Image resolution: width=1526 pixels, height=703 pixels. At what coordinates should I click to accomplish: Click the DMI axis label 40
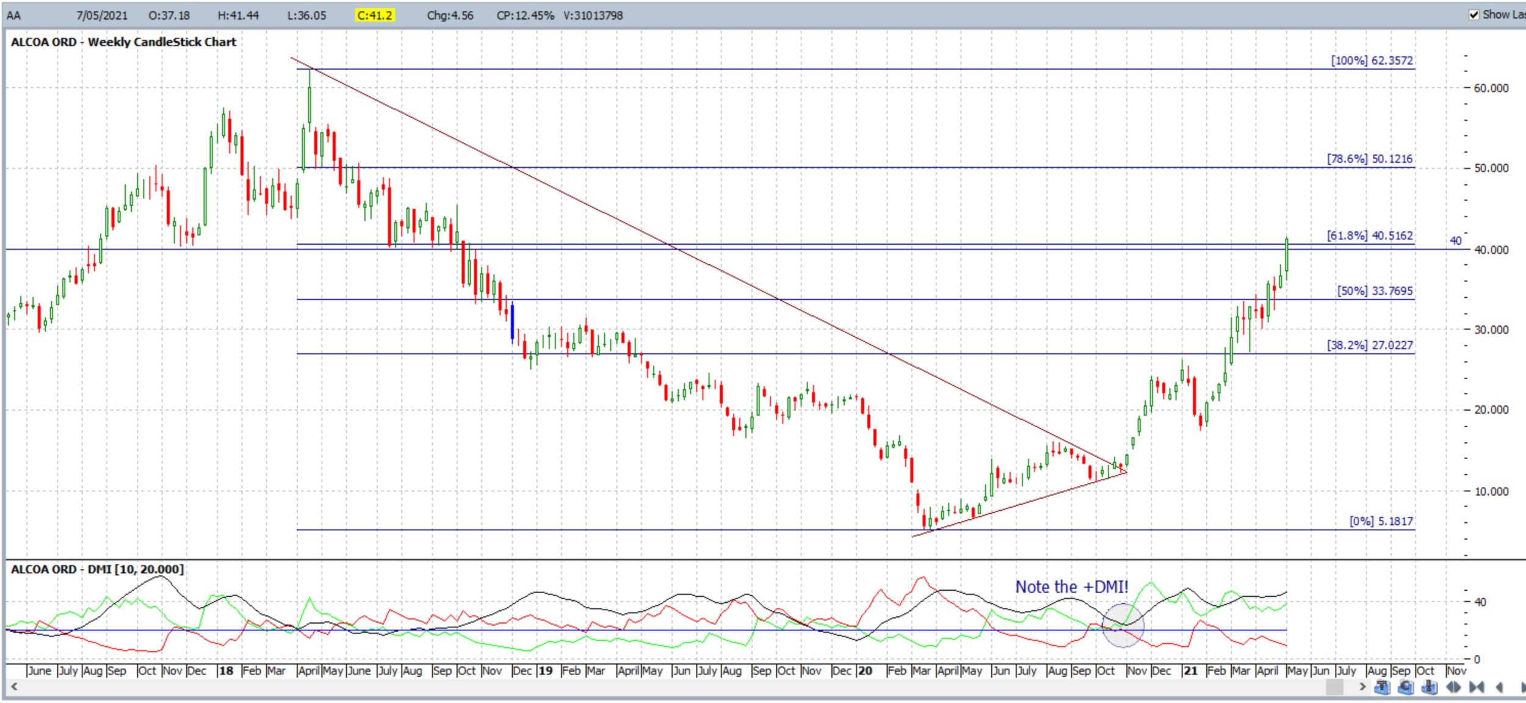click(x=1480, y=602)
